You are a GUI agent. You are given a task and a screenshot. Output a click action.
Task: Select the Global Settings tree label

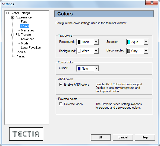pyautogui.click(x=20, y=13)
